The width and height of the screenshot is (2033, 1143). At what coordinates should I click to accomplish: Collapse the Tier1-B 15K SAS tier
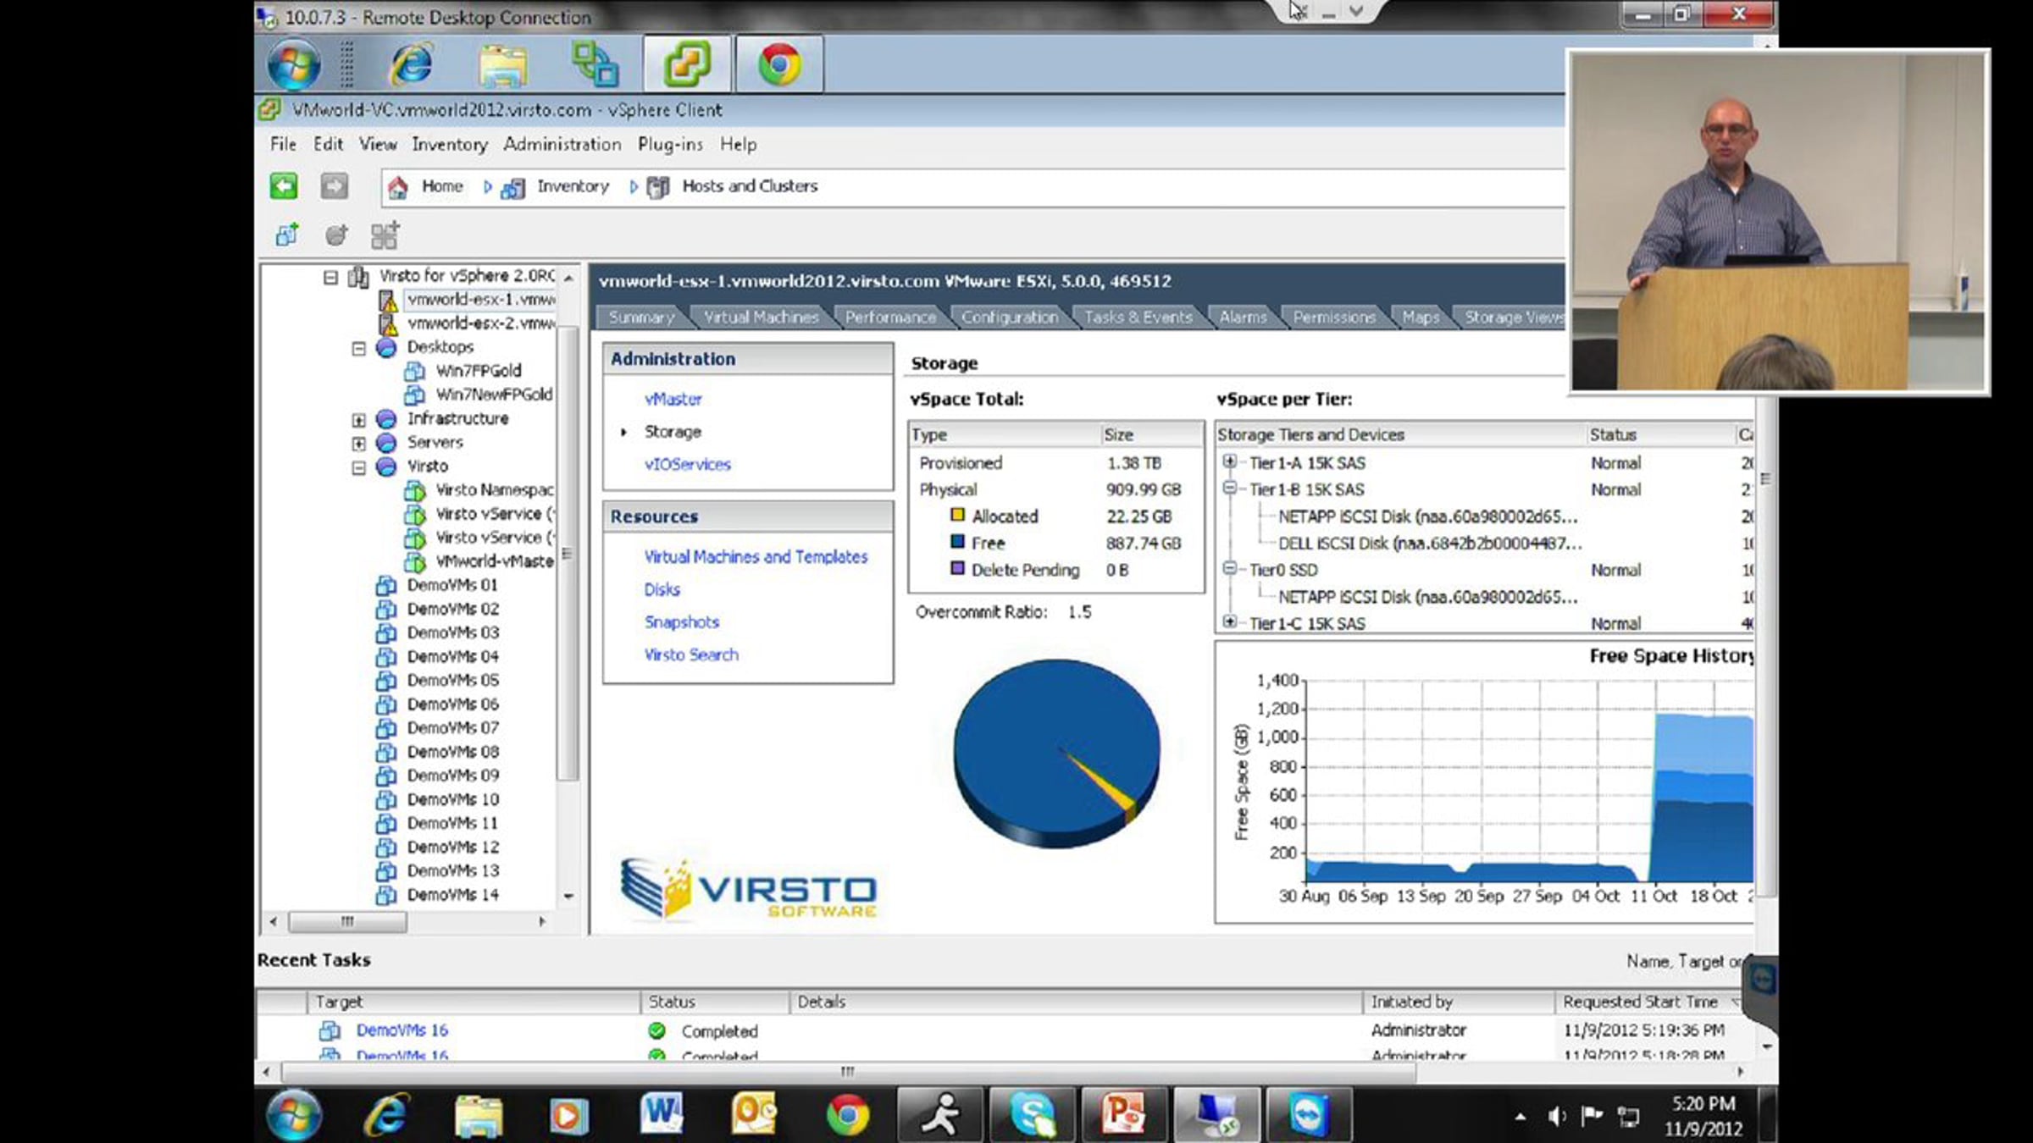1229,489
